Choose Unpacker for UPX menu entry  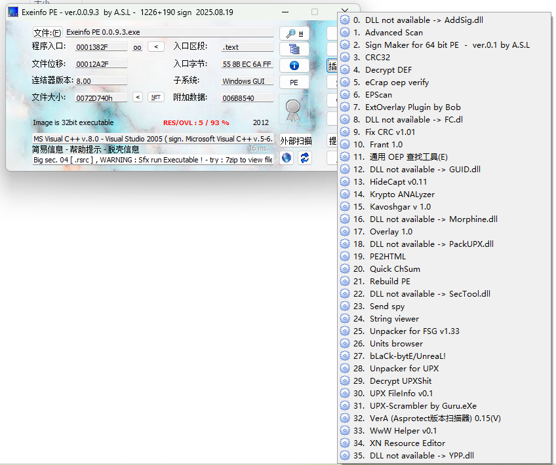coord(404,368)
